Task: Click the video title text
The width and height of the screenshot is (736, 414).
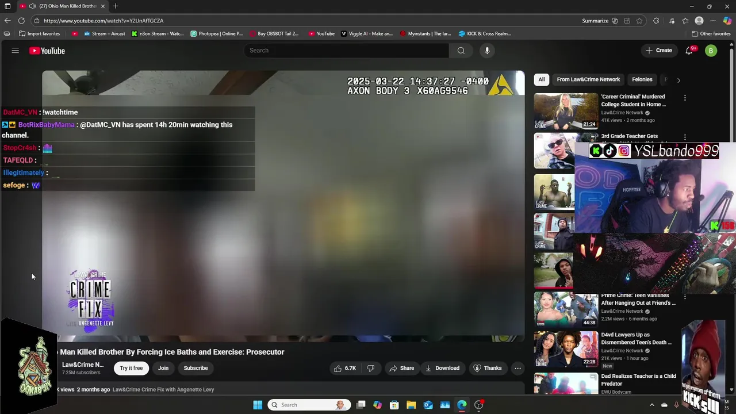Action: [x=171, y=352]
